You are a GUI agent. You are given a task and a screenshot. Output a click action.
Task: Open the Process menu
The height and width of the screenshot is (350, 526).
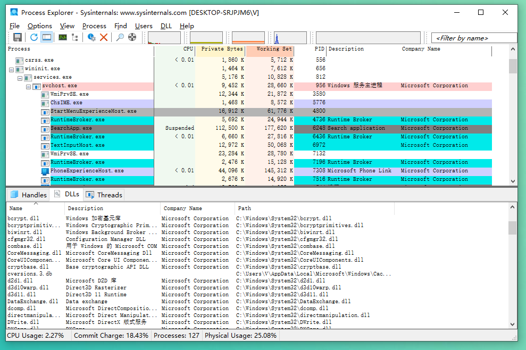[x=94, y=26]
